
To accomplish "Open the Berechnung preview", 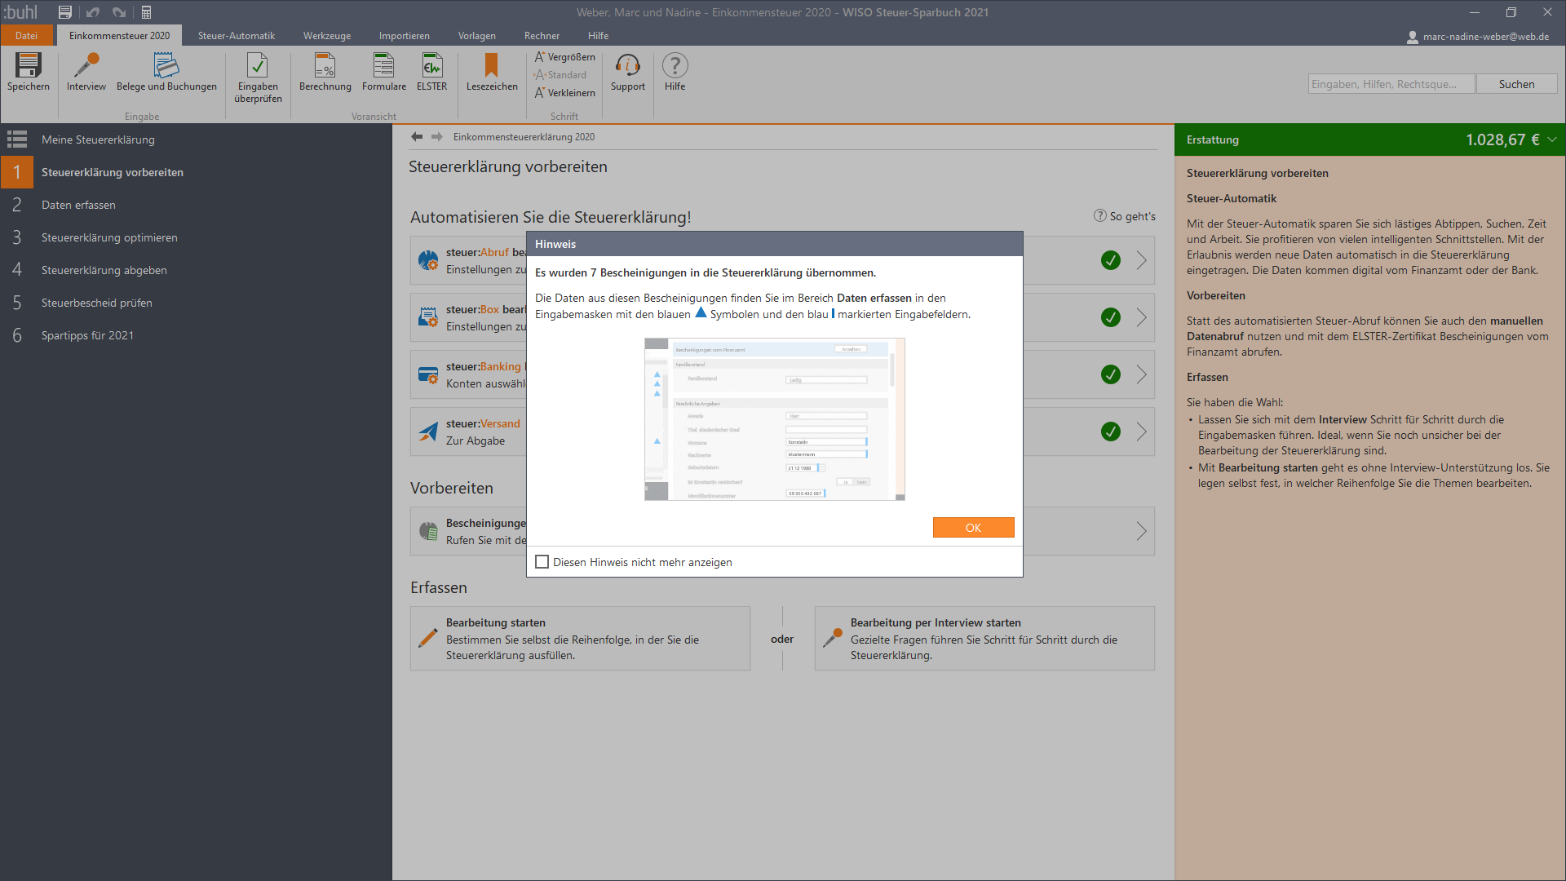I will tap(325, 66).
